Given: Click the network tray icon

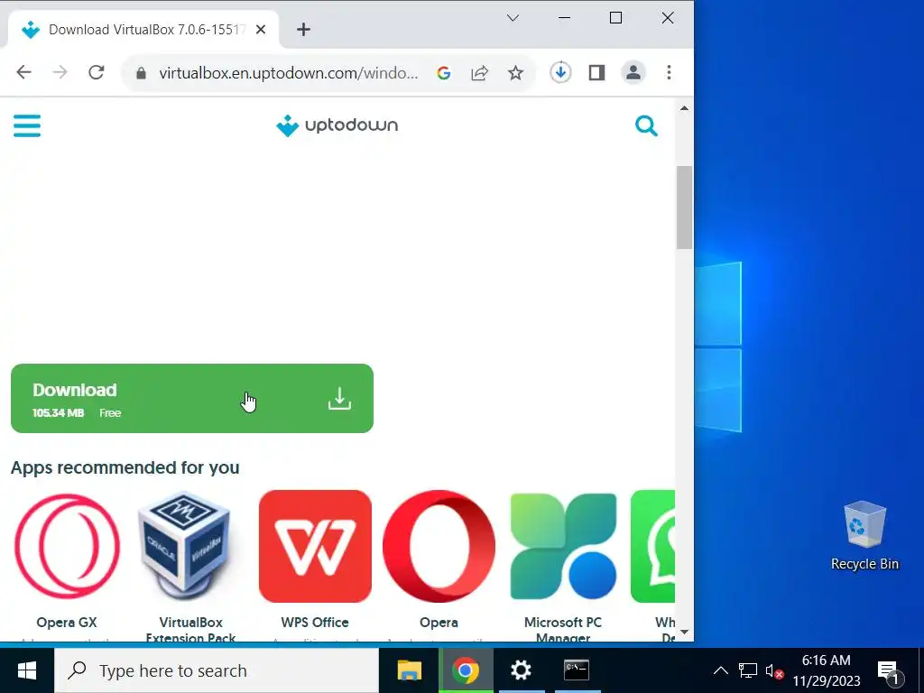Looking at the screenshot, I should [748, 670].
